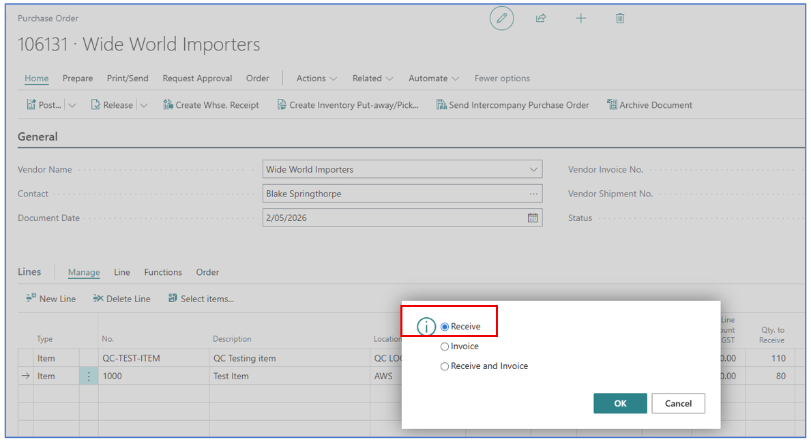Screen dimensions: 811x442
Task: Click the trash delete icon
Action: [x=620, y=18]
